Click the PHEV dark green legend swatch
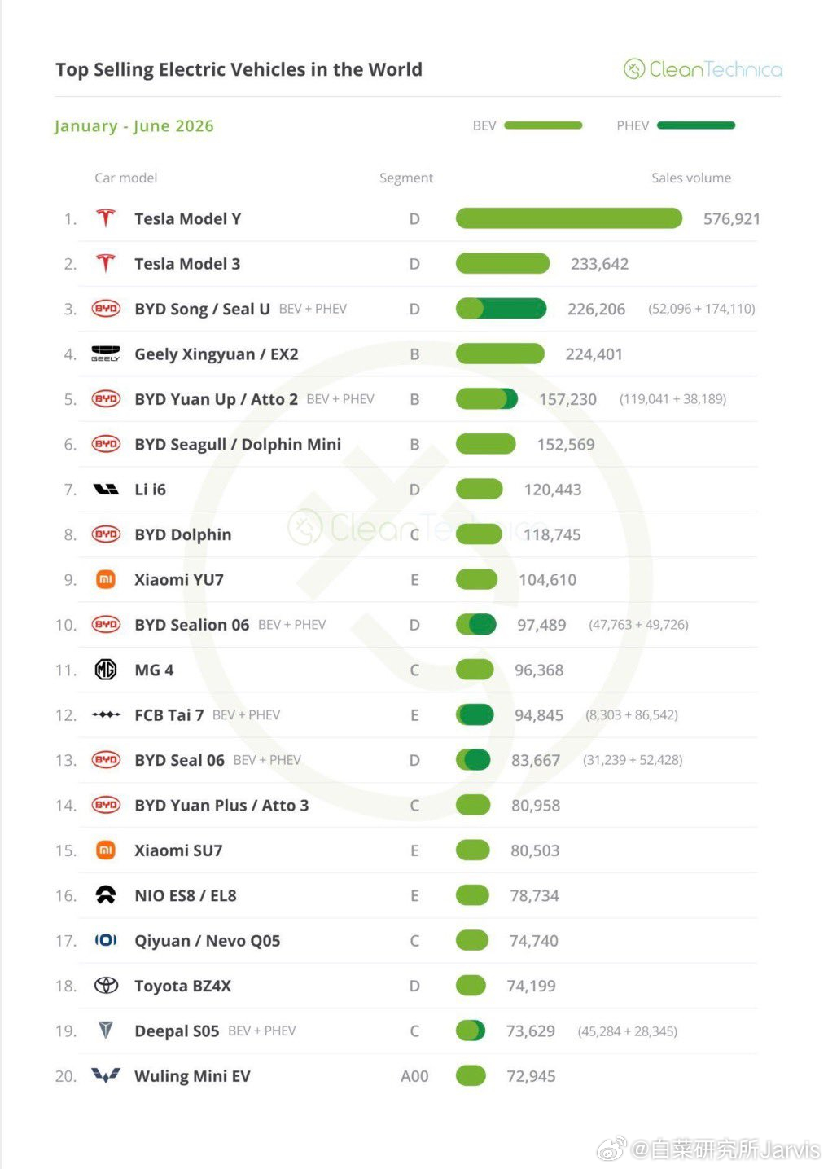 [696, 125]
